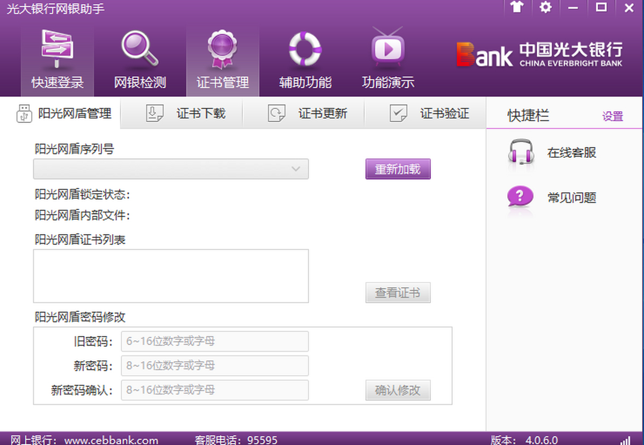644x445 pixels.
Task: Open the 在线客服 shortcut text
Action: pos(572,152)
